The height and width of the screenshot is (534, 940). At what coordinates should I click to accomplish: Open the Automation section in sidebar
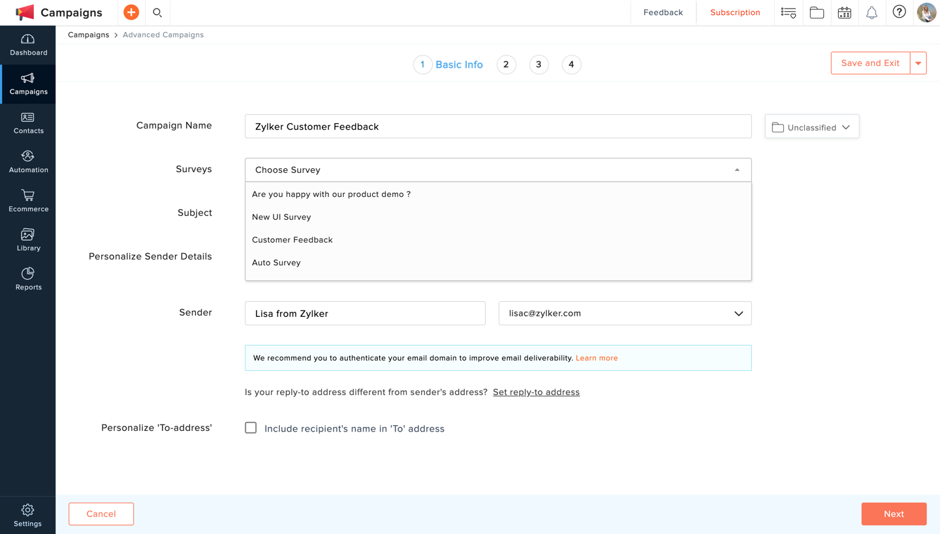(x=28, y=162)
